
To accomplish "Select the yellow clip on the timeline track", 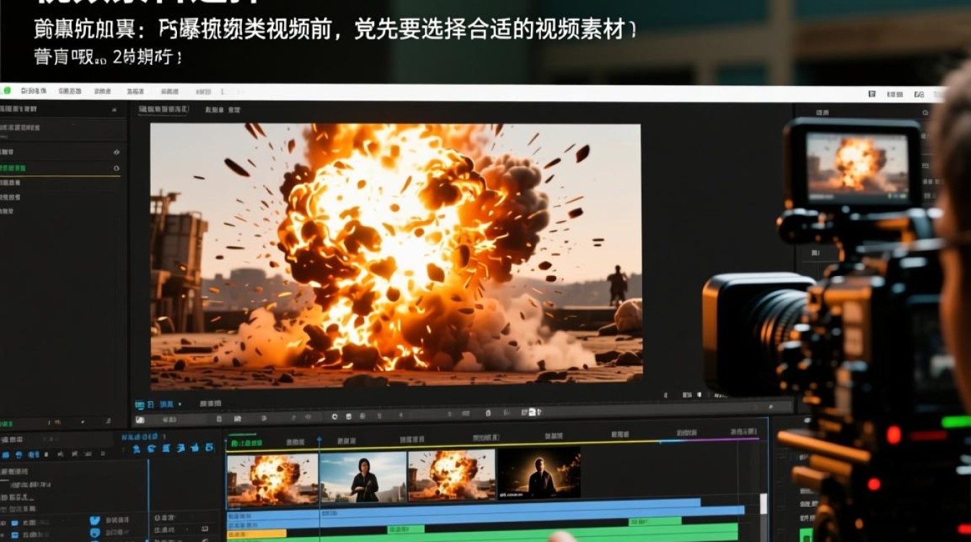I will coord(256,533).
